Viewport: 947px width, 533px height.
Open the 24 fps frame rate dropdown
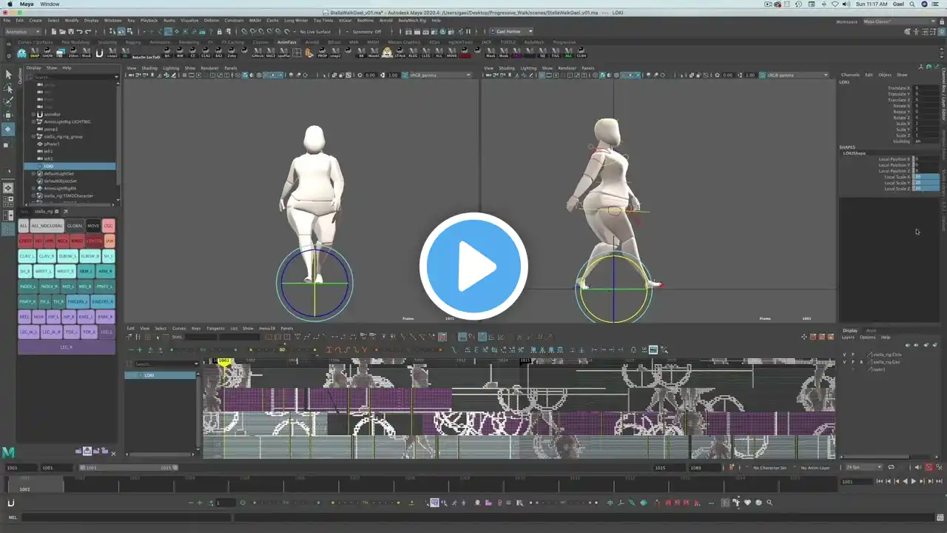click(864, 468)
